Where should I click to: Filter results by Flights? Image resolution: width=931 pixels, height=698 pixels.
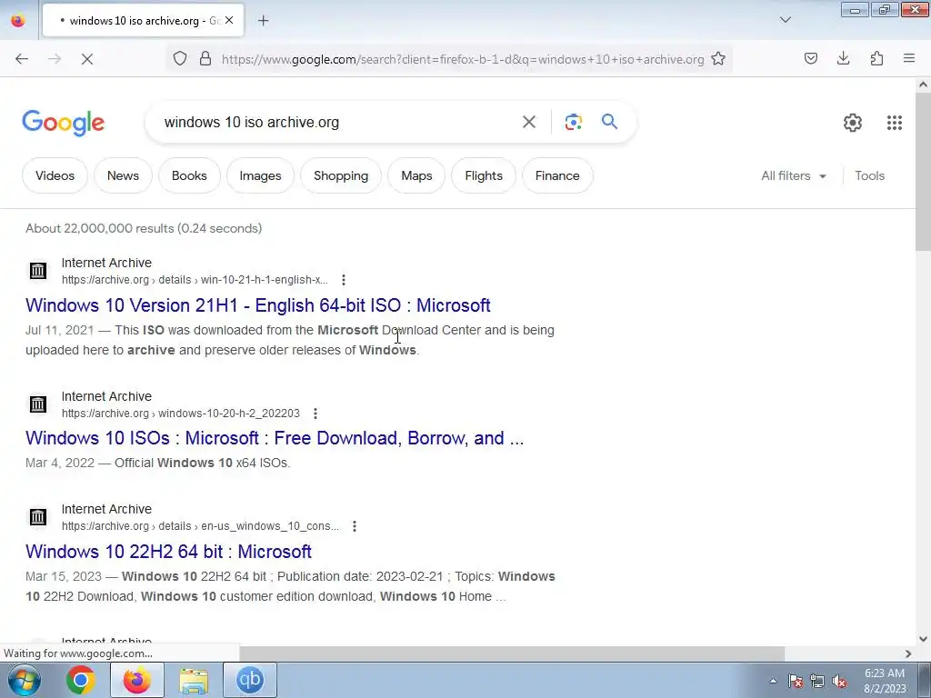(484, 175)
